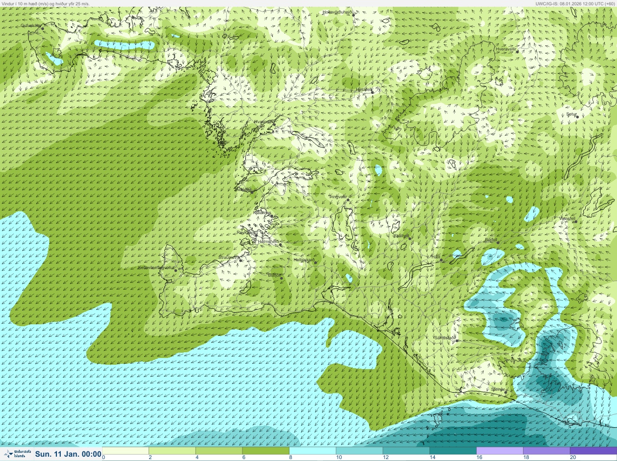617x461 pixels.
Task: Select the Holtavörðuheiði station marker
Action: tap(353, 15)
